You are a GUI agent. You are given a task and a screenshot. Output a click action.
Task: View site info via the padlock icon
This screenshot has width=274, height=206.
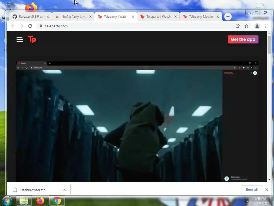41,26
